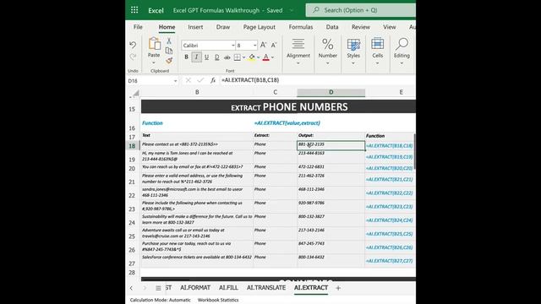The image size is (541, 304).
Task: Open the workbook title dropdown chevron
Action: (x=291, y=10)
